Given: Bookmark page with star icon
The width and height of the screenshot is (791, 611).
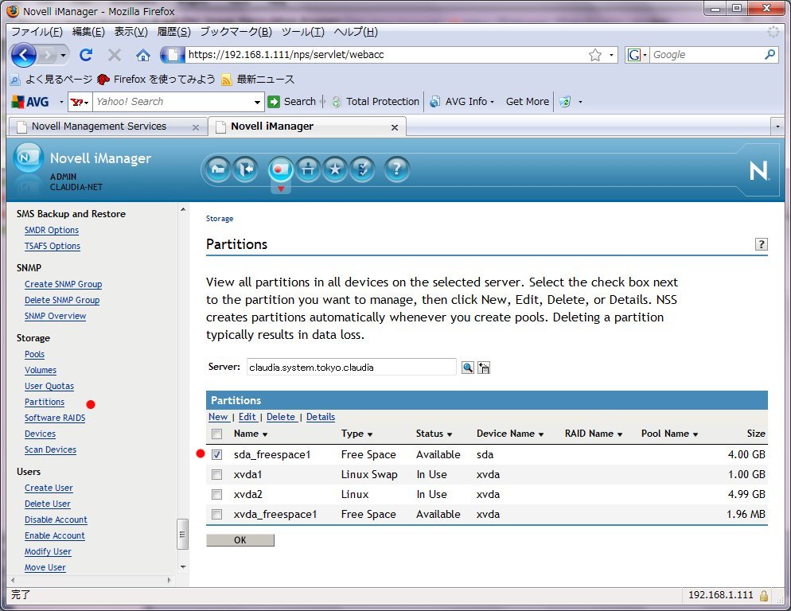Looking at the screenshot, I should click(x=595, y=54).
